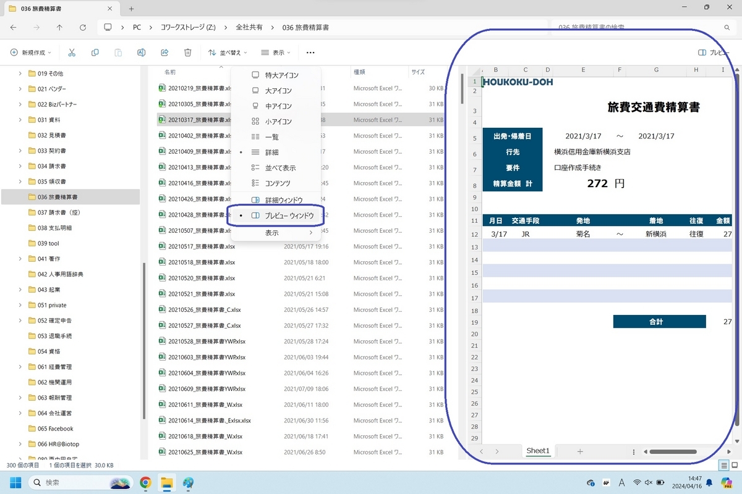Go up one folder level arrow
Viewport: 742px width, 494px height.
59,28
